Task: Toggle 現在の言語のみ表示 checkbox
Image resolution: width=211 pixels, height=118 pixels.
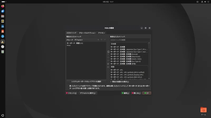Action: pos(120,82)
